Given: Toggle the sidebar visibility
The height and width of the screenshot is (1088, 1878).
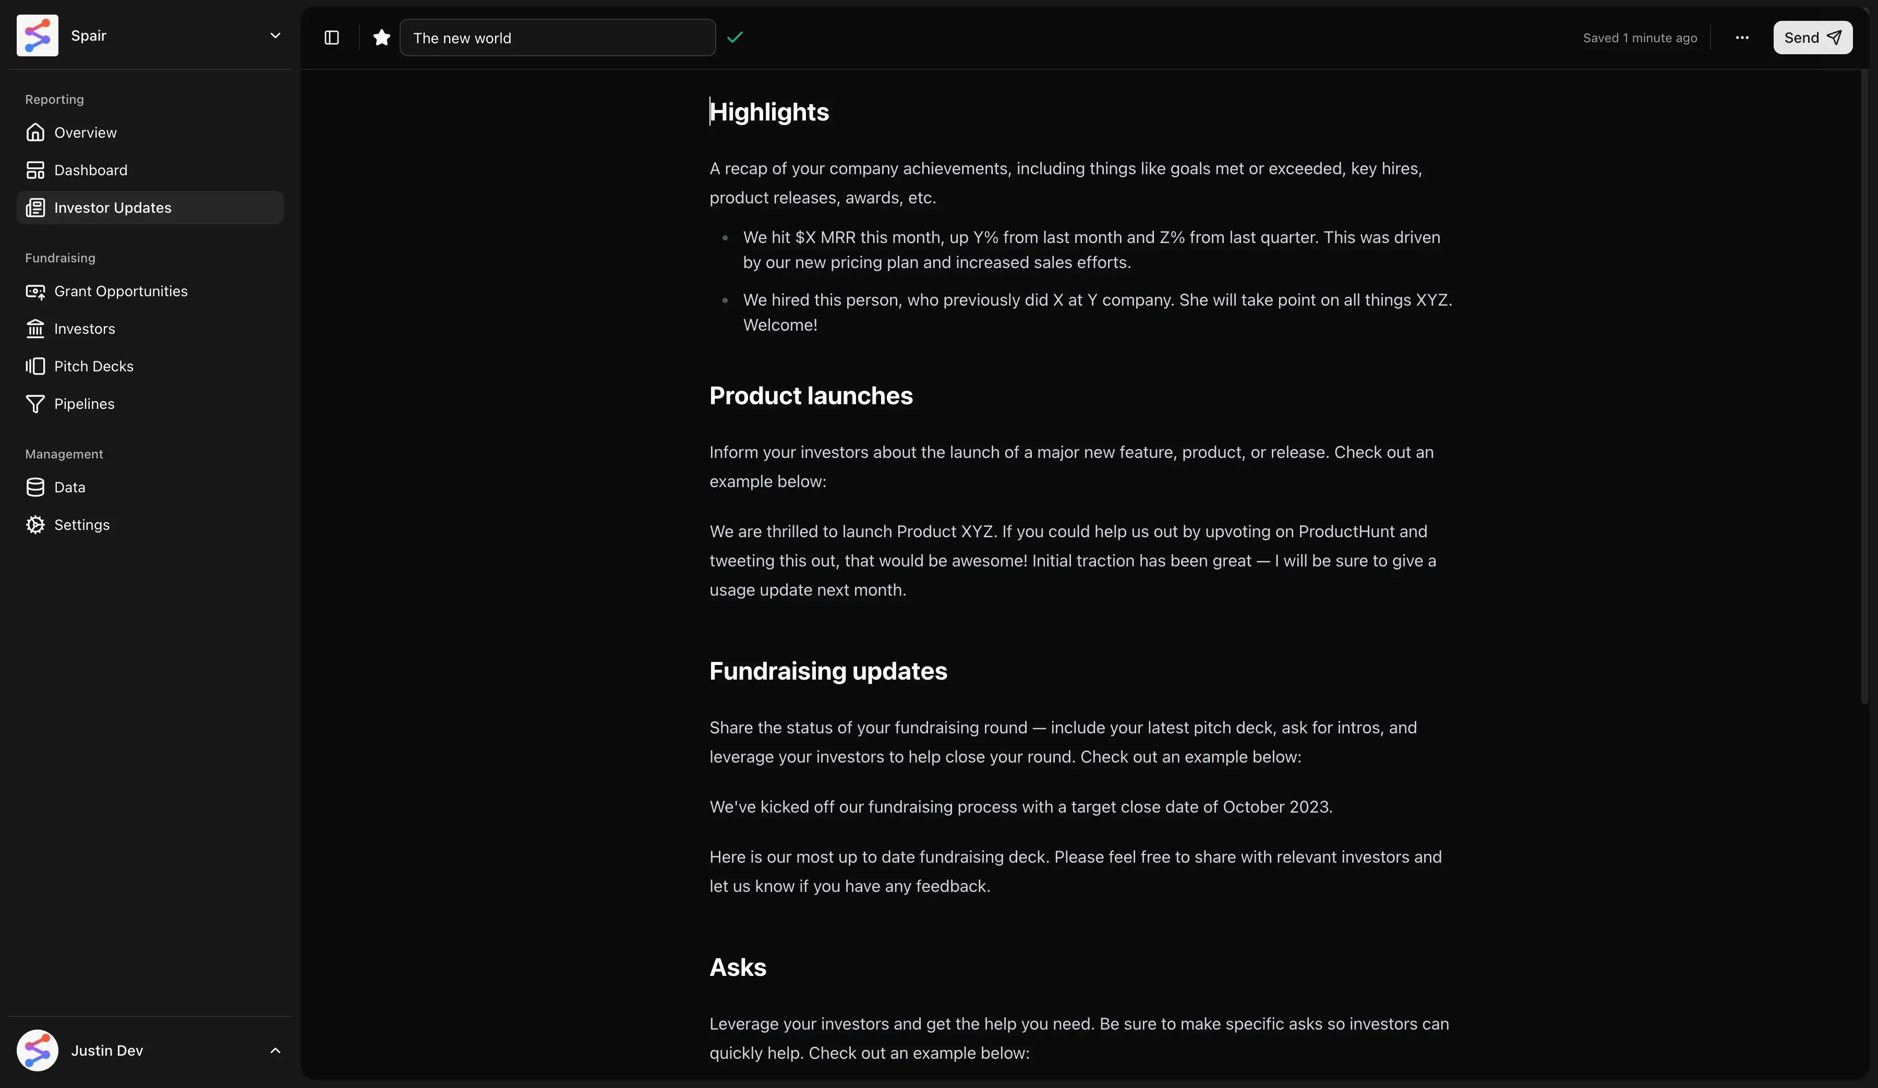Looking at the screenshot, I should [332, 38].
